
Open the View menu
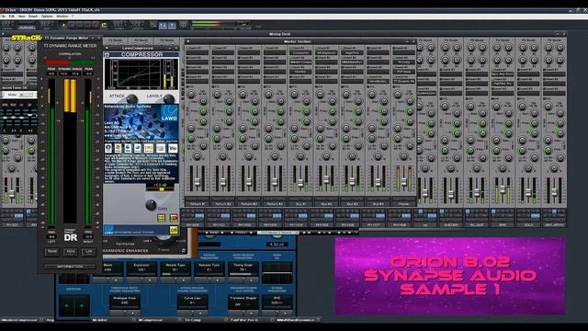pyautogui.click(x=22, y=17)
